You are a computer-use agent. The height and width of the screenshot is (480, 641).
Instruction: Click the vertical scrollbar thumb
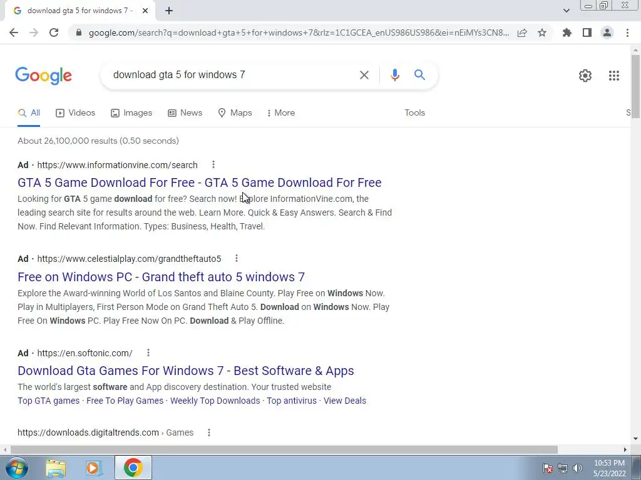(635, 86)
